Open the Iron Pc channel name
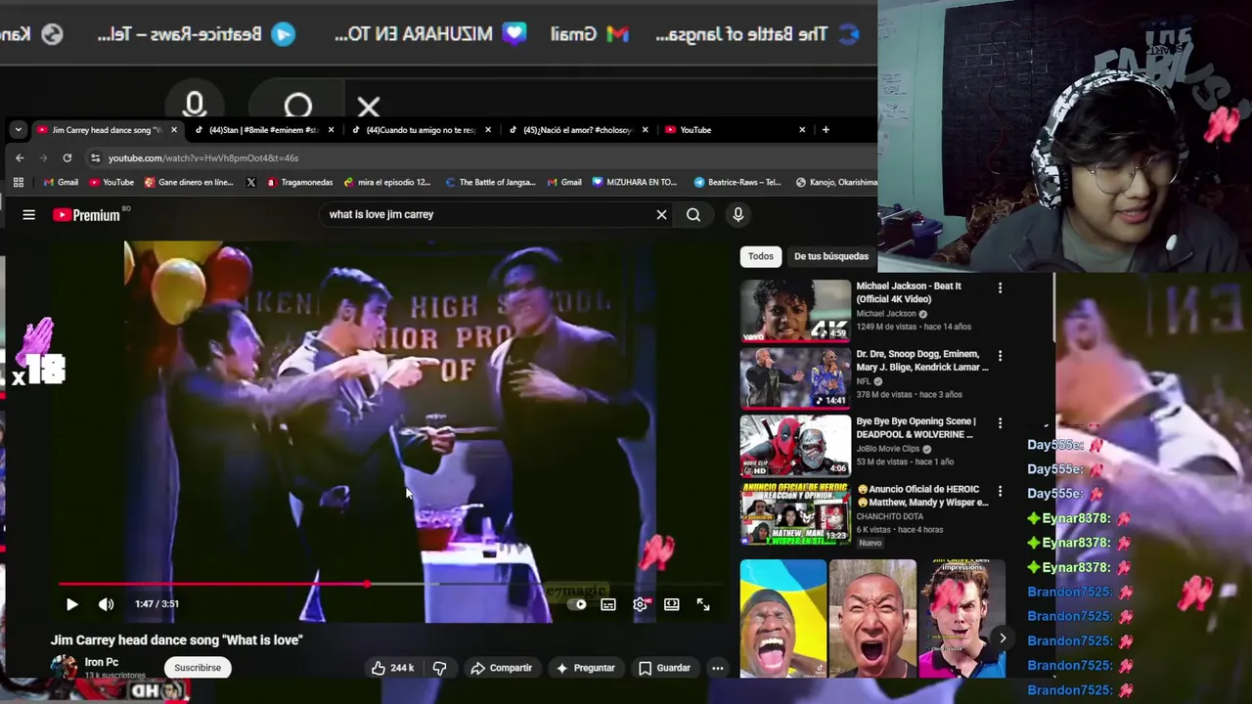The image size is (1252, 704). [x=102, y=662]
